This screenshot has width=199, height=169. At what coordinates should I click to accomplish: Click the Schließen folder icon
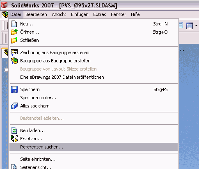click(14, 40)
